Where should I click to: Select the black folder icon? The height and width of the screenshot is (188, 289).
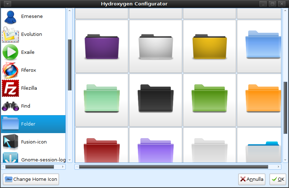tap(156, 98)
